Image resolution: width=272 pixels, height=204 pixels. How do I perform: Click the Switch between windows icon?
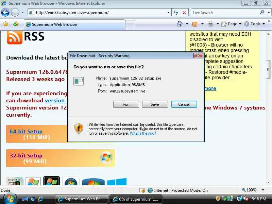pos(33,199)
